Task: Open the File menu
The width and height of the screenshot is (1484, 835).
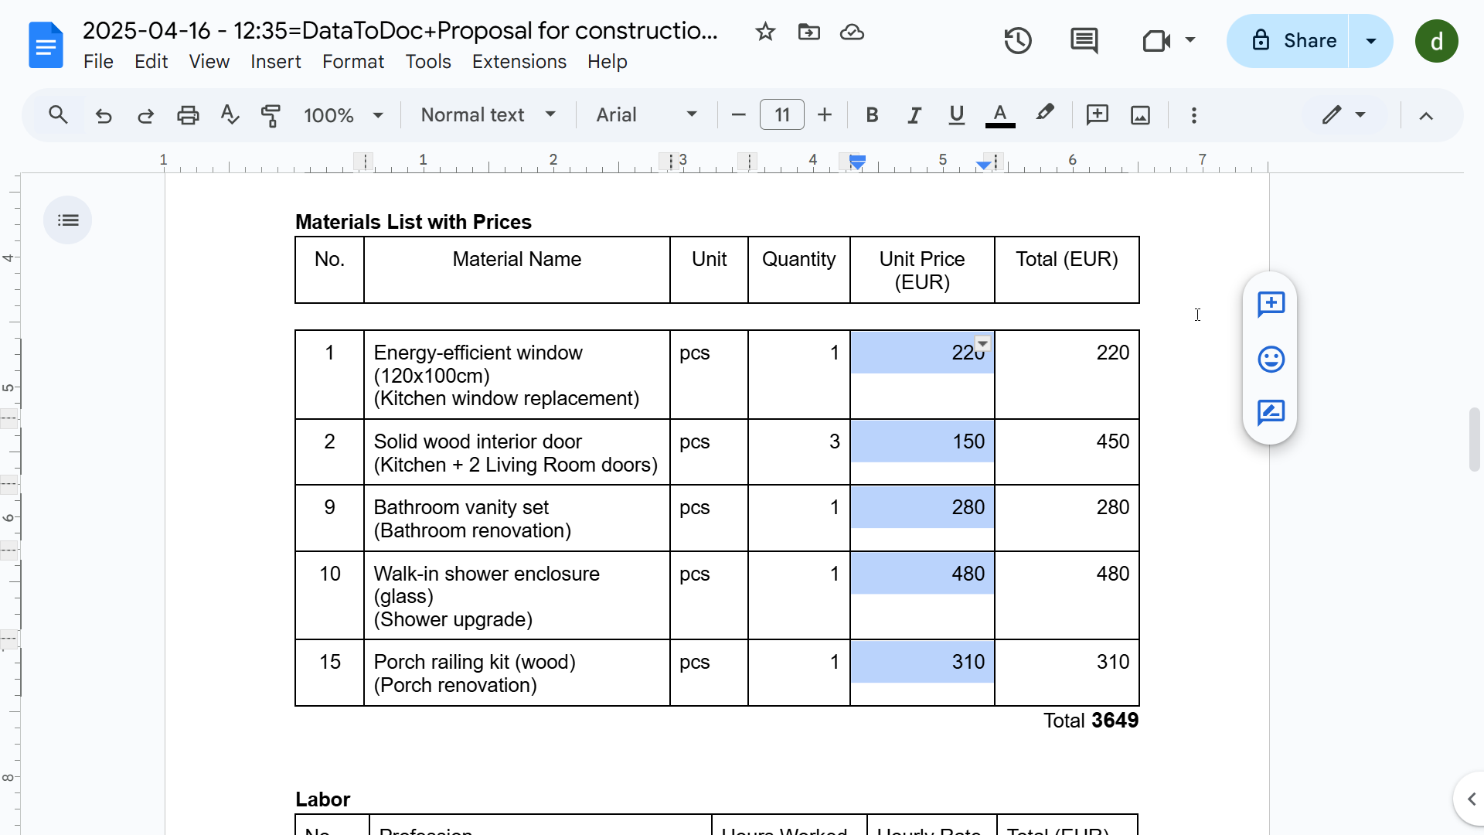Action: 98,62
